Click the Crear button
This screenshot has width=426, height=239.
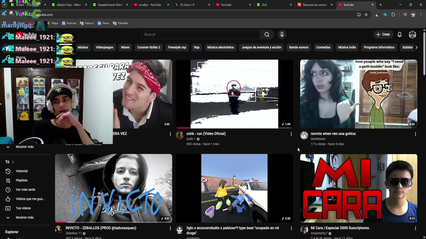coord(383,35)
